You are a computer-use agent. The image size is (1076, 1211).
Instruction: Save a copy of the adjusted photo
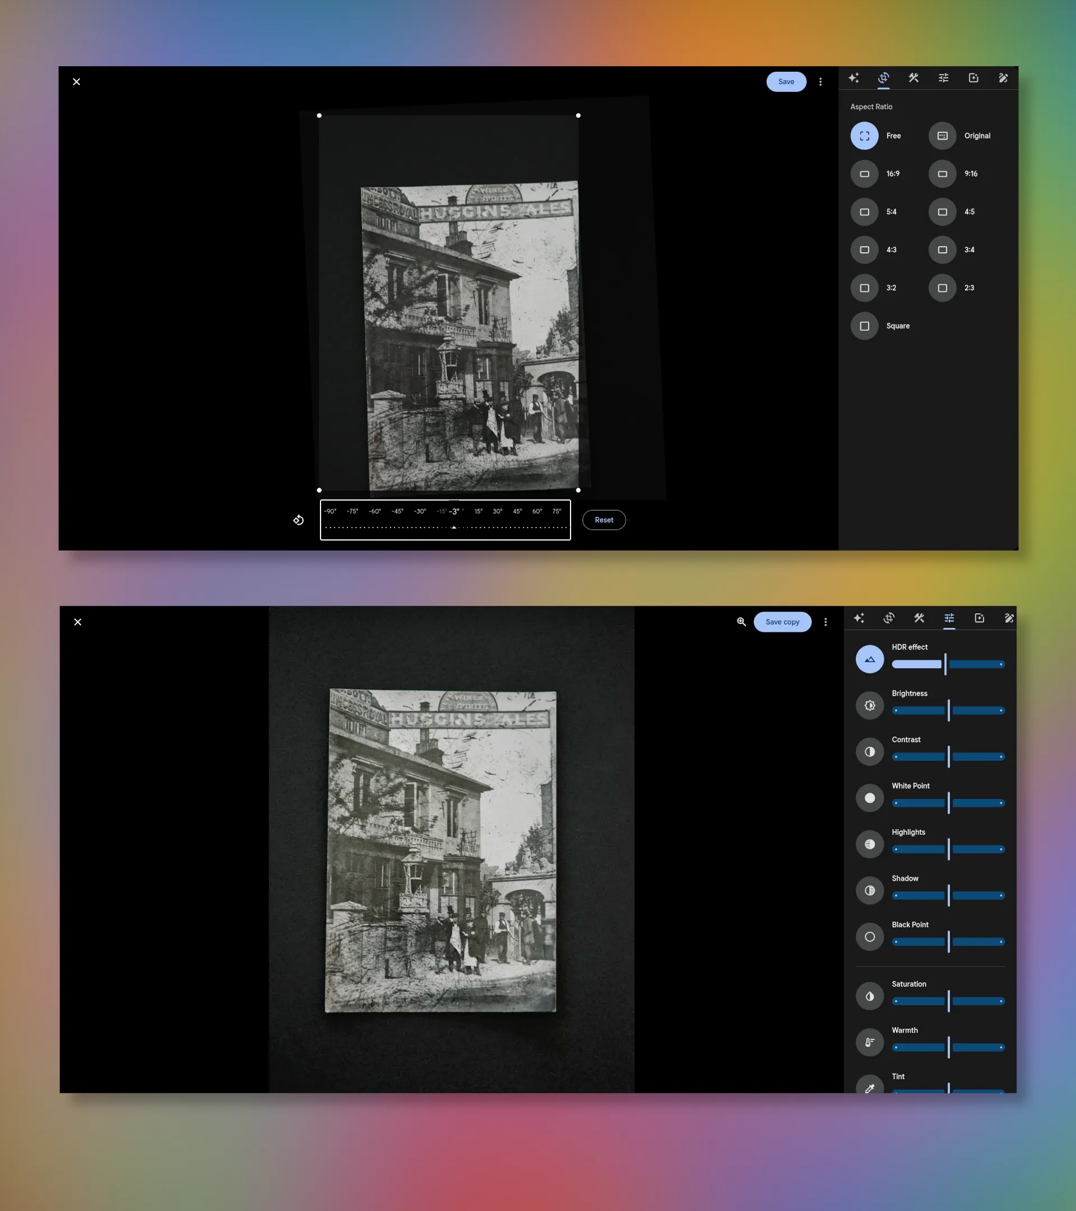coord(782,622)
